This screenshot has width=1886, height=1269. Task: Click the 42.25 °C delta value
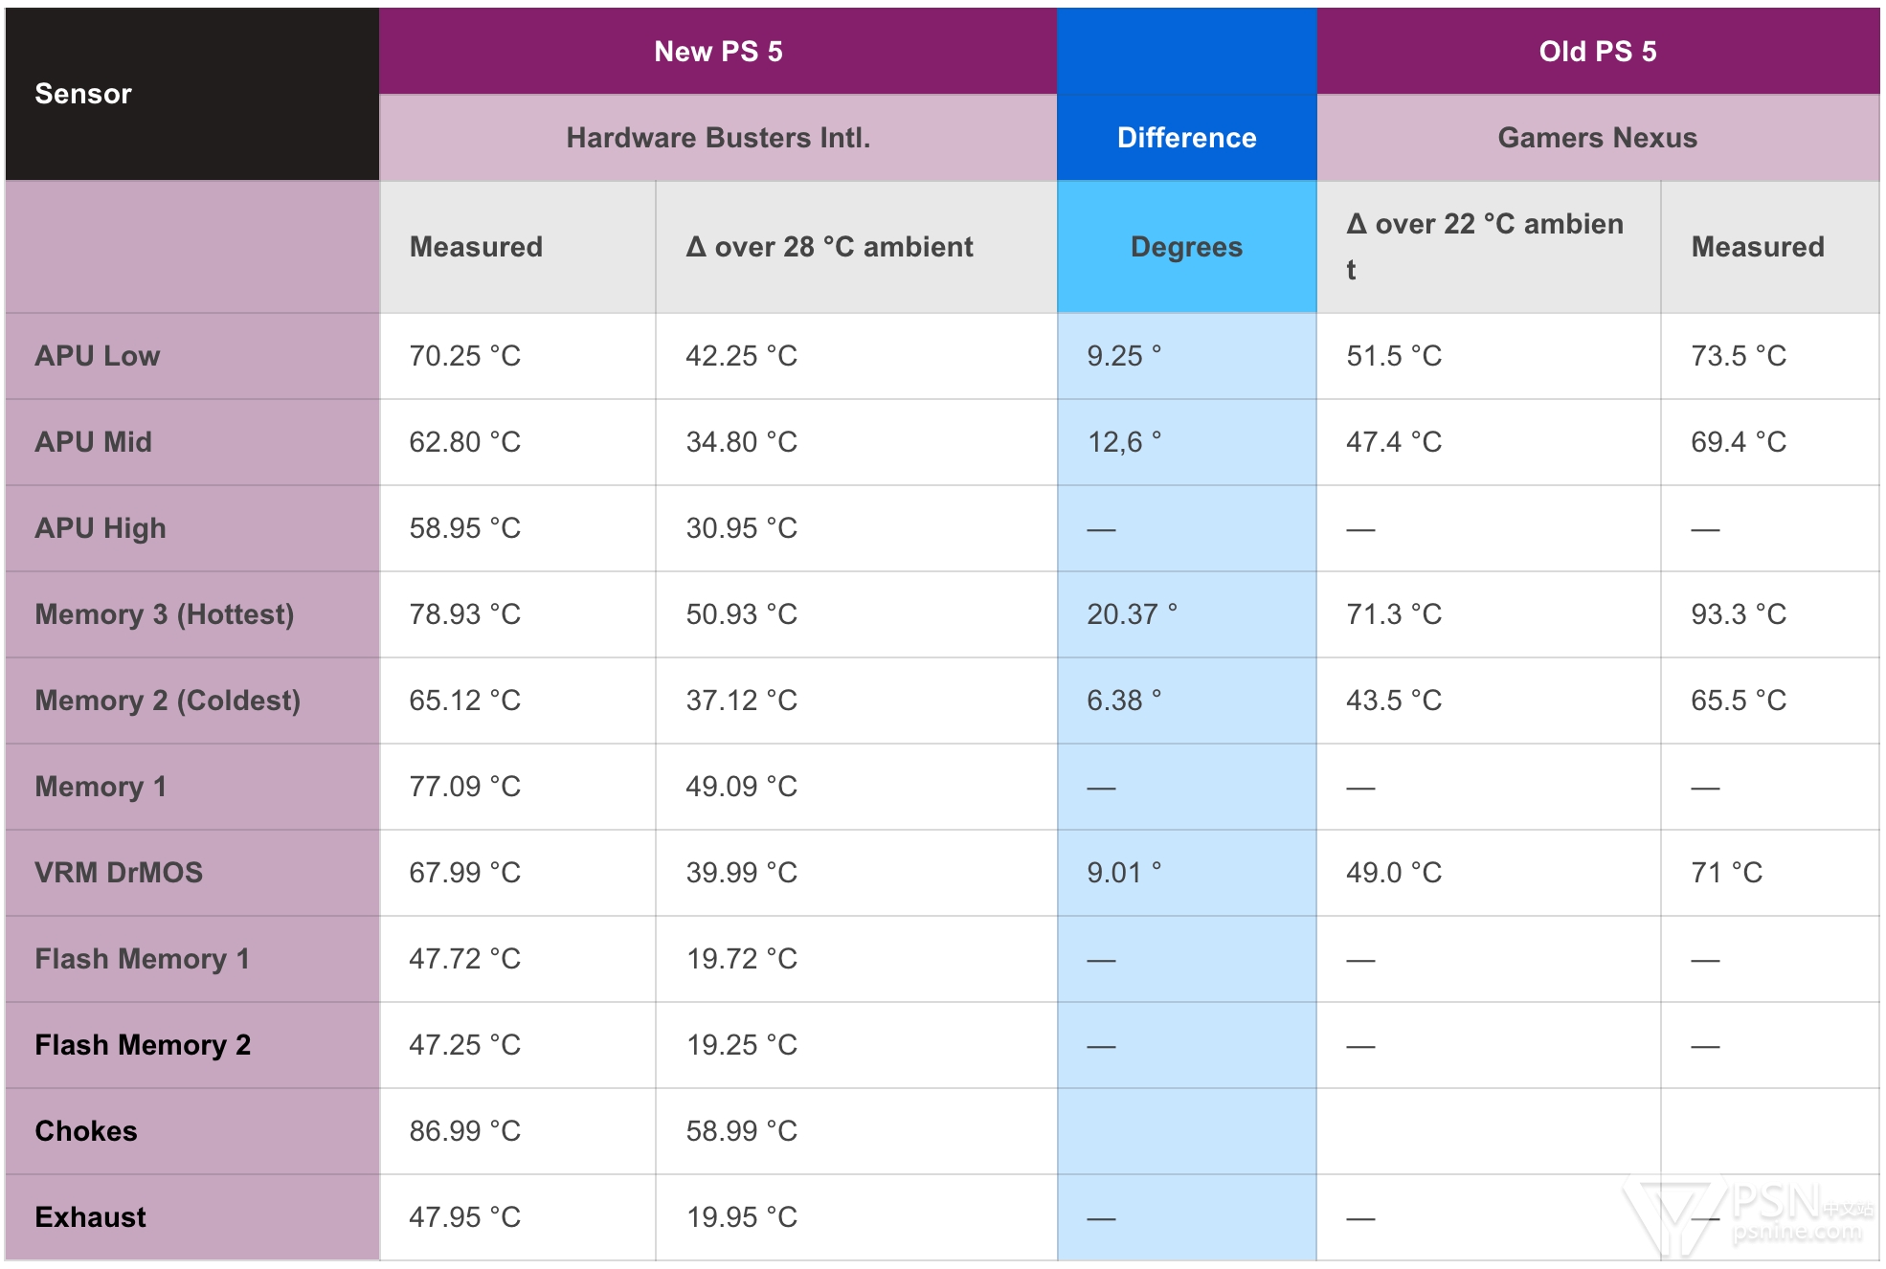pyautogui.click(x=857, y=356)
